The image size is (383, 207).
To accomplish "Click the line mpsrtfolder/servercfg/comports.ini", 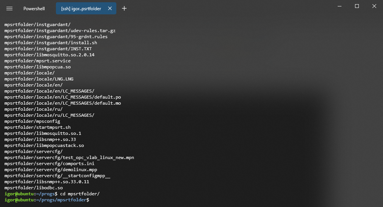I will point(49,164).
